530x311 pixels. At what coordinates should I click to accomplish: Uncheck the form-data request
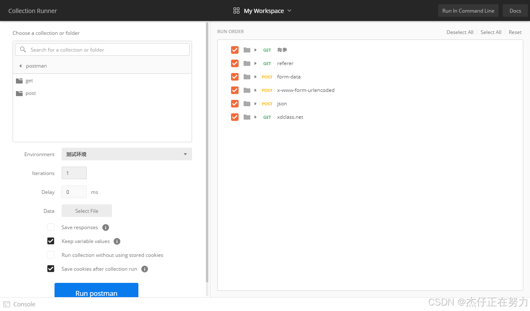pyautogui.click(x=235, y=77)
